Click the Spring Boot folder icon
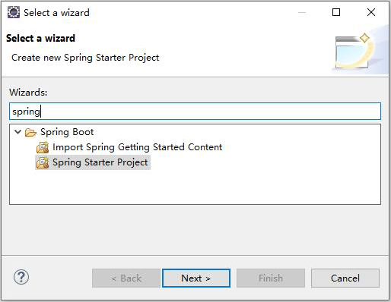 [x=30, y=132]
